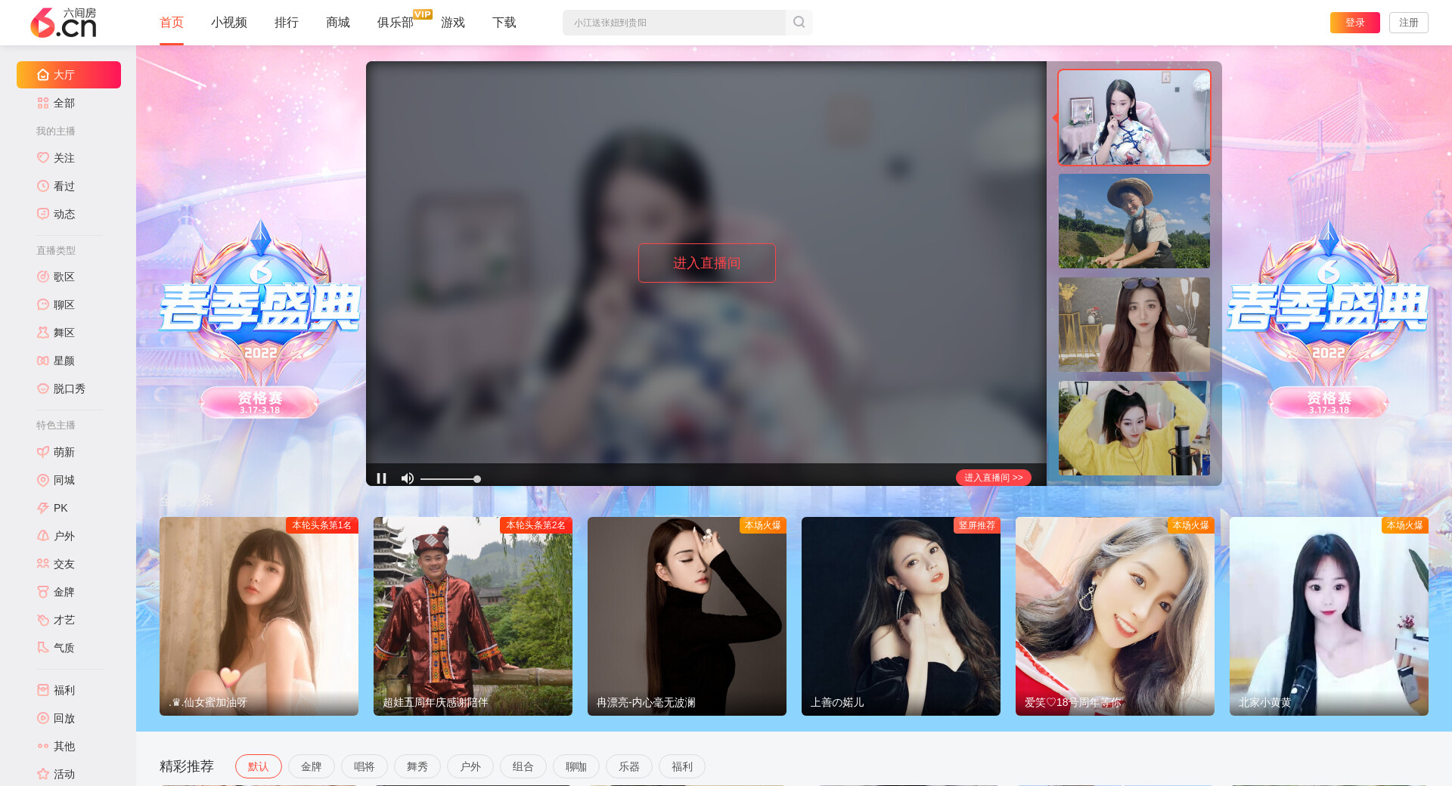Click the orange 登录 login button

tap(1354, 23)
